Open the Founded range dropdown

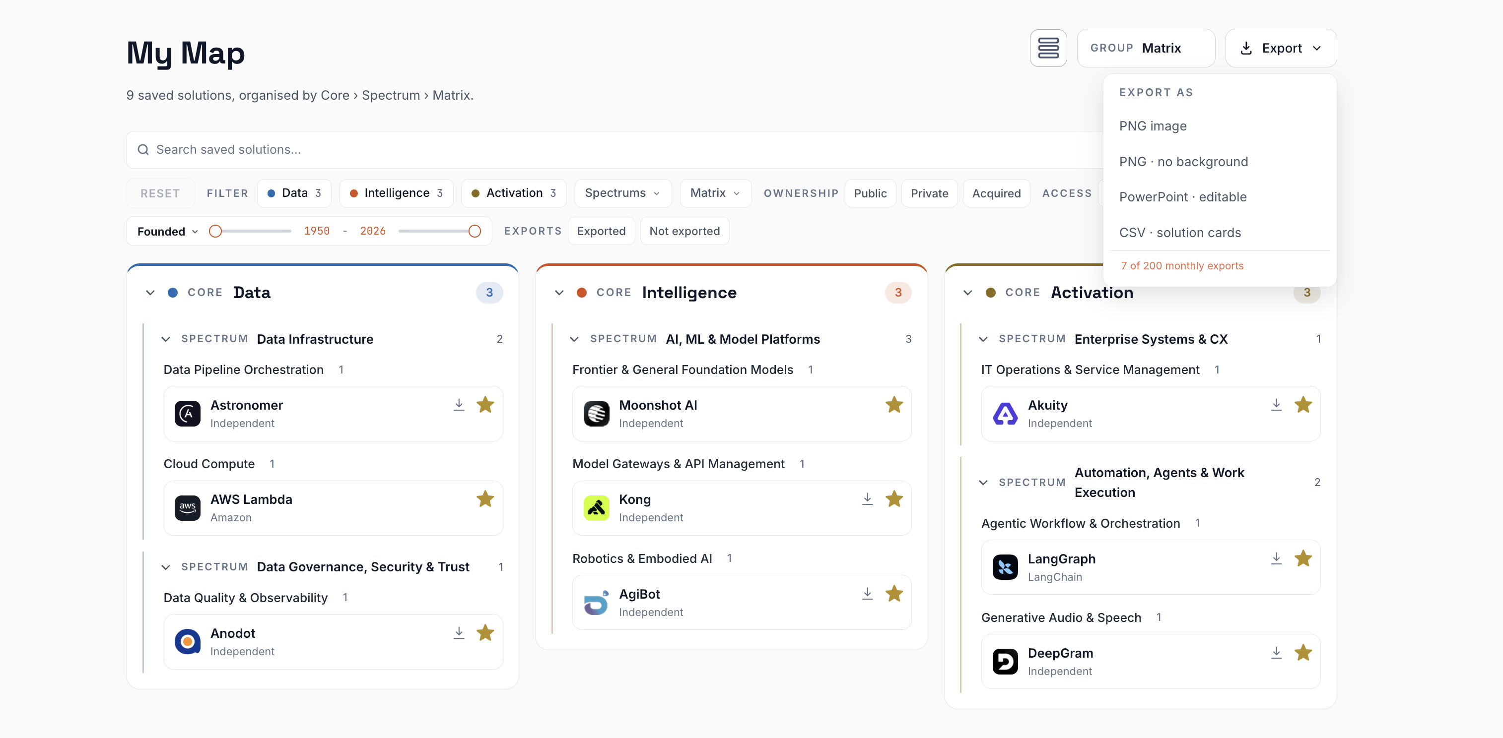[x=167, y=232]
